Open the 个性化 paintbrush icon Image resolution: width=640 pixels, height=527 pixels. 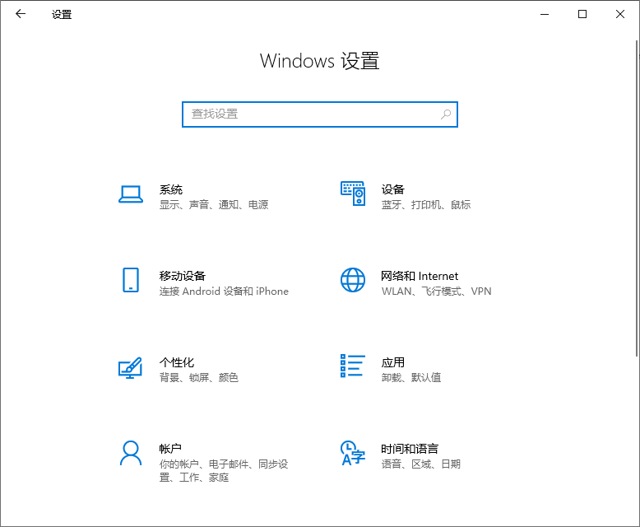pos(130,368)
